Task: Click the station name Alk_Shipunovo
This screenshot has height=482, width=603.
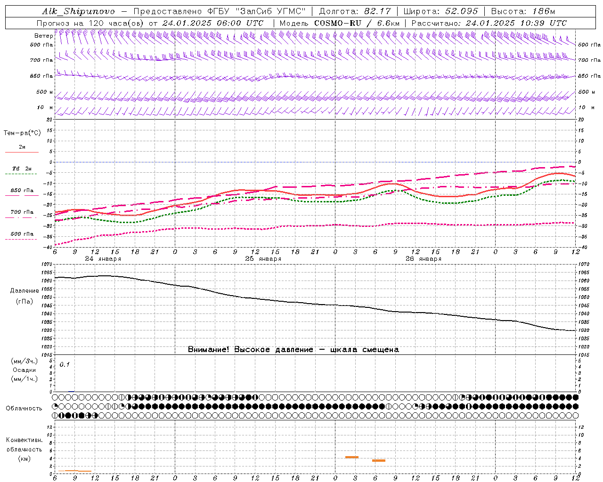Action: (78, 11)
